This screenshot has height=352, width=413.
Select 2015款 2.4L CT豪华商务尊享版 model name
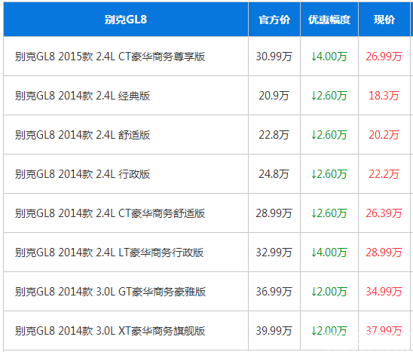click(x=110, y=57)
